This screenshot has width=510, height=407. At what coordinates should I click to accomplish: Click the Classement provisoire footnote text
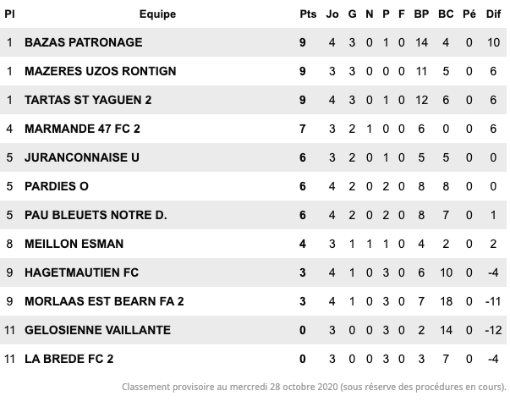click(x=314, y=388)
